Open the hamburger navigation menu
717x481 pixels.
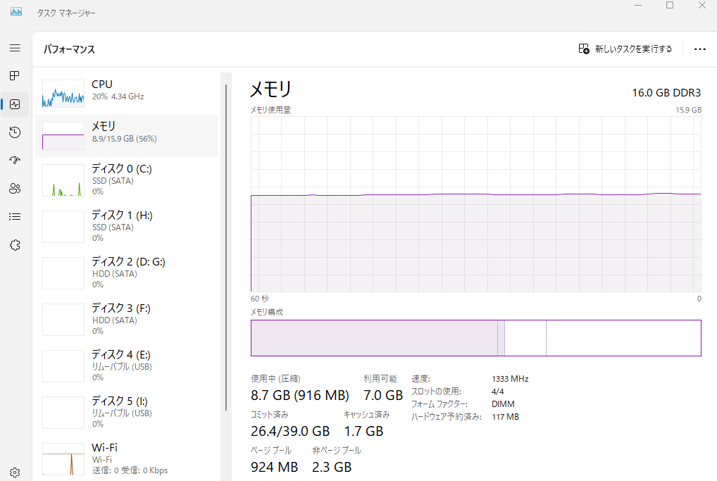tap(15, 48)
